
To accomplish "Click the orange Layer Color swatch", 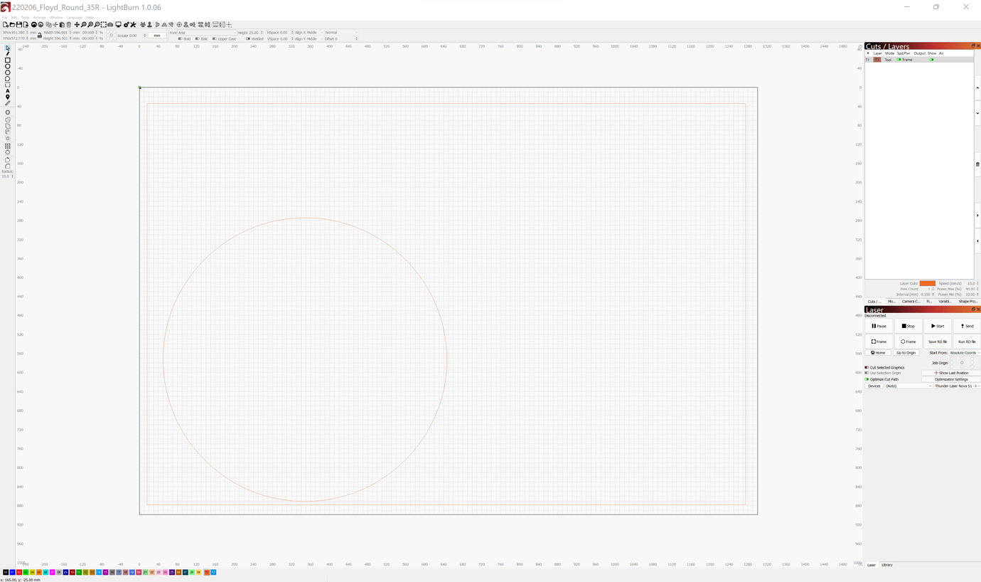I will [928, 283].
